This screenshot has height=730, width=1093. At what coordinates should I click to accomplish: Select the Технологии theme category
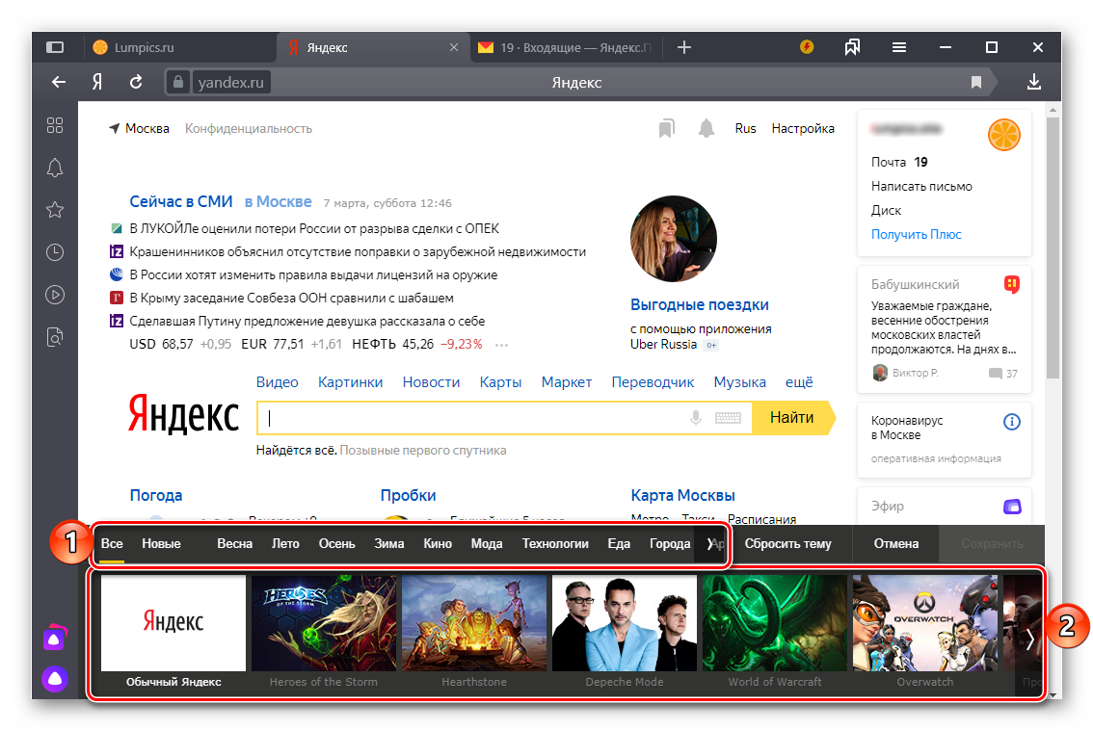[555, 543]
